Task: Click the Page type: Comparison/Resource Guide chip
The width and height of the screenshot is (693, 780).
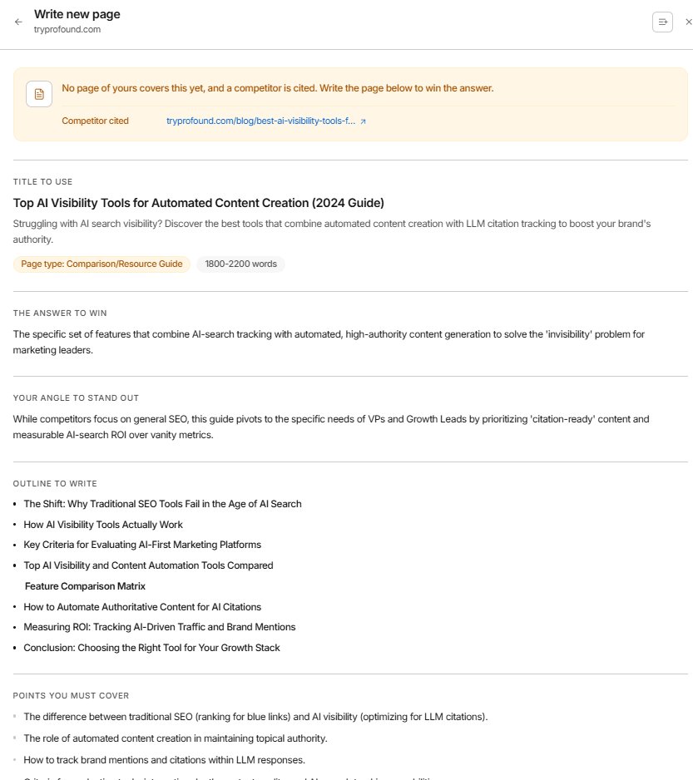Action: pyautogui.click(x=101, y=264)
